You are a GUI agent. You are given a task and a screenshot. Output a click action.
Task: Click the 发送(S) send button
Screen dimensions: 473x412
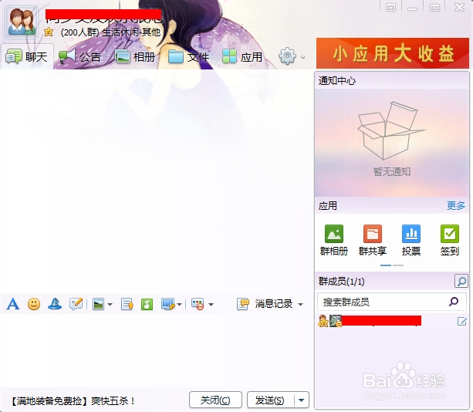click(x=270, y=400)
